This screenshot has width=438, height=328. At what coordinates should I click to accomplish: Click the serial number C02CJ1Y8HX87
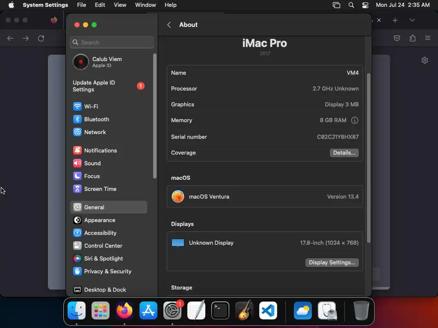[338, 137]
